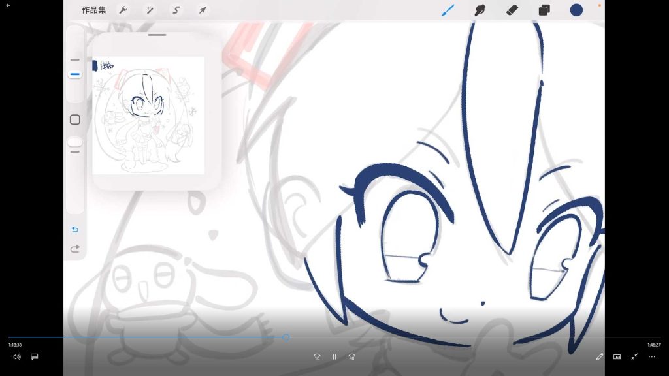This screenshot has height=376, width=669.
Task: Select the Transform arrow tool
Action: (x=203, y=10)
